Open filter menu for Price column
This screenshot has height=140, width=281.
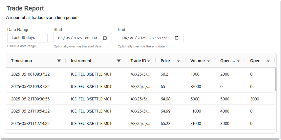pos(179,61)
